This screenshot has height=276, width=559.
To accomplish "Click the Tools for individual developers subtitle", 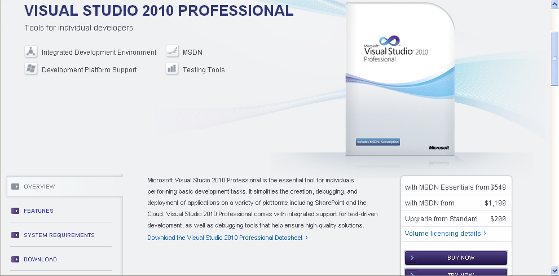I will point(78,28).
